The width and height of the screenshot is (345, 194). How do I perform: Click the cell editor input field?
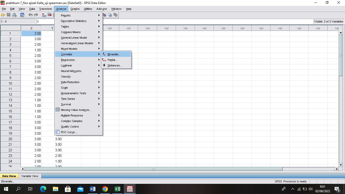[x=175, y=21]
